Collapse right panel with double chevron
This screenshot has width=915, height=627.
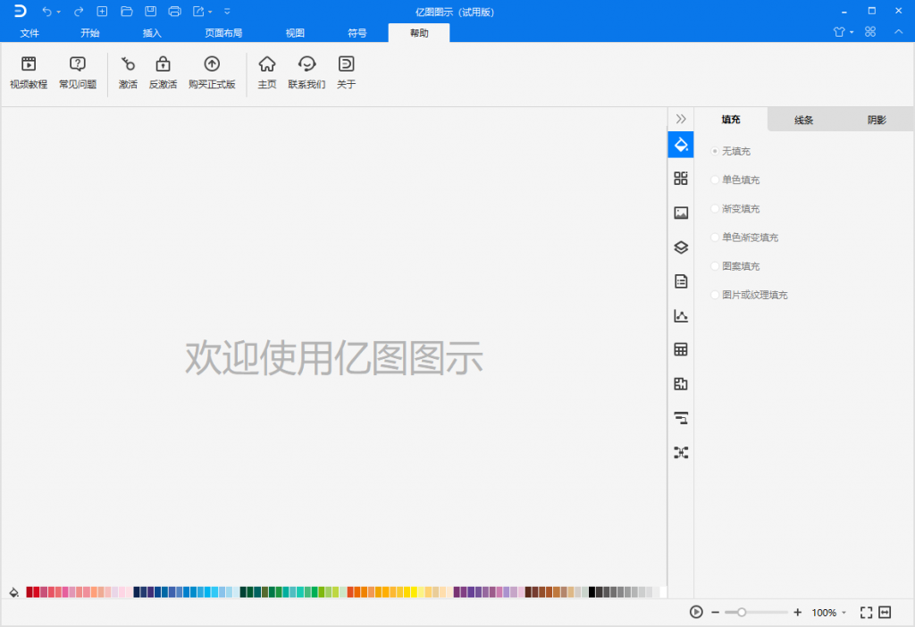click(681, 119)
